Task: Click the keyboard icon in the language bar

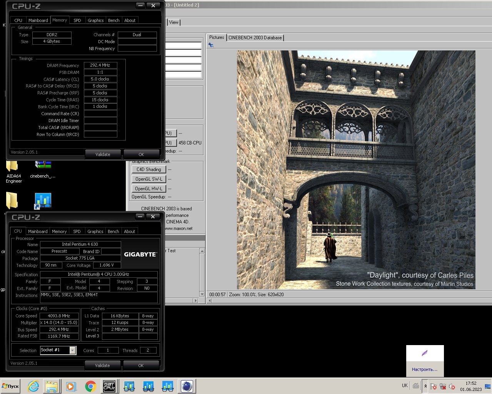Action: 416,386
